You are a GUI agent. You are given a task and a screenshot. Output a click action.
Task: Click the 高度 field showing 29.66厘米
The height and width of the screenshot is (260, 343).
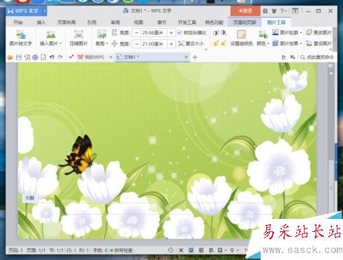[153, 33]
